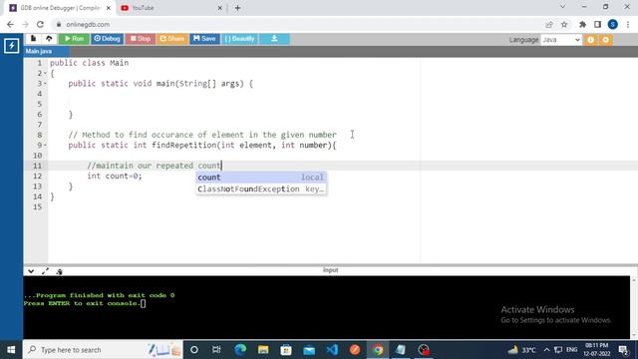Show hidden system tray icons chevron
The height and width of the screenshot is (359, 638).
pos(546,350)
